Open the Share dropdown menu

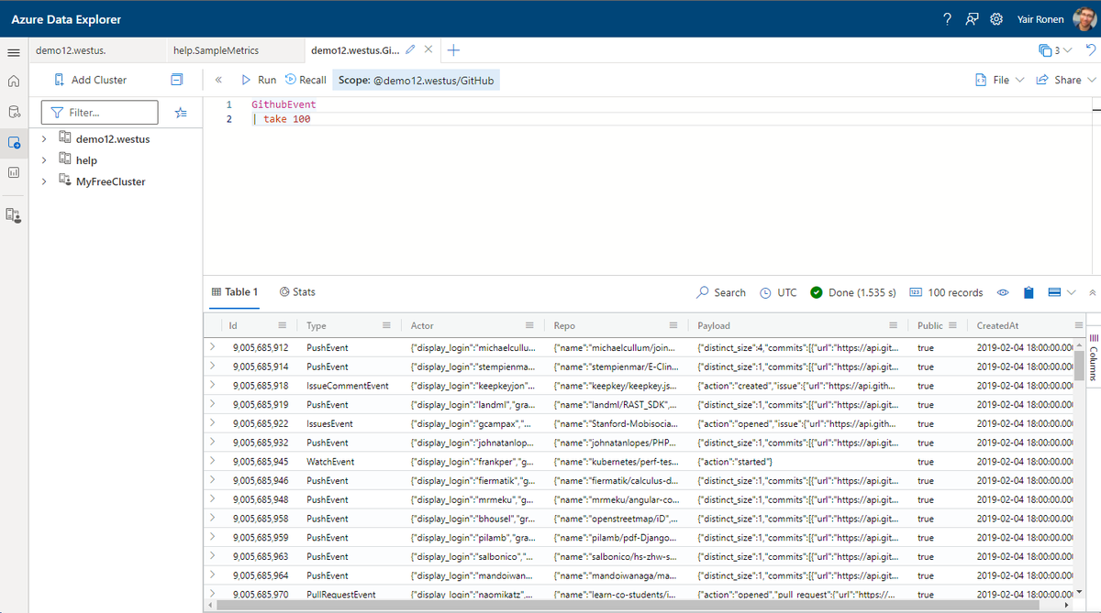[x=1066, y=80]
